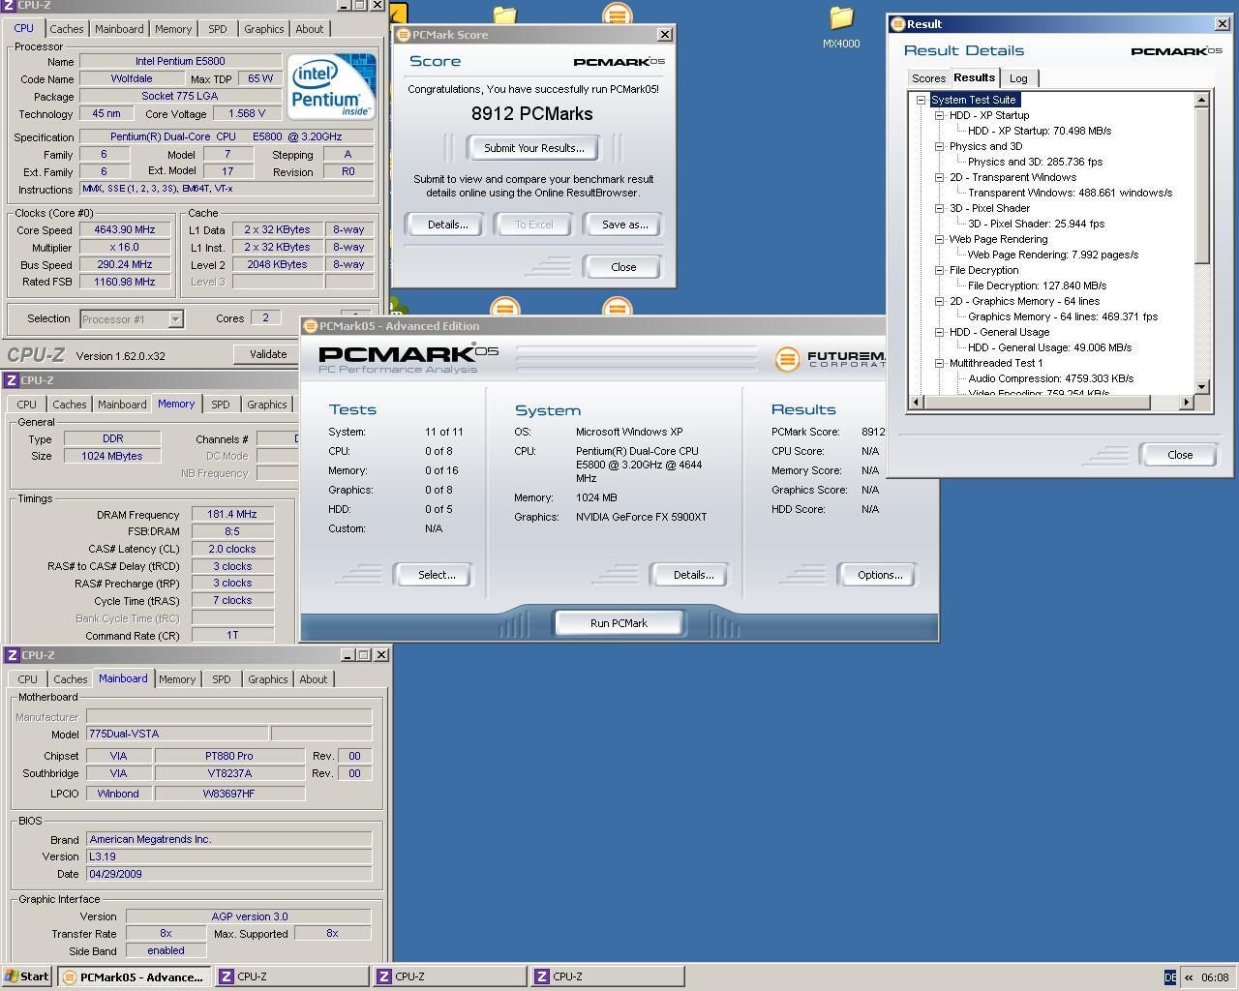Click the BIOS version L3.19 field
This screenshot has height=991, width=1239.
coord(228,856)
